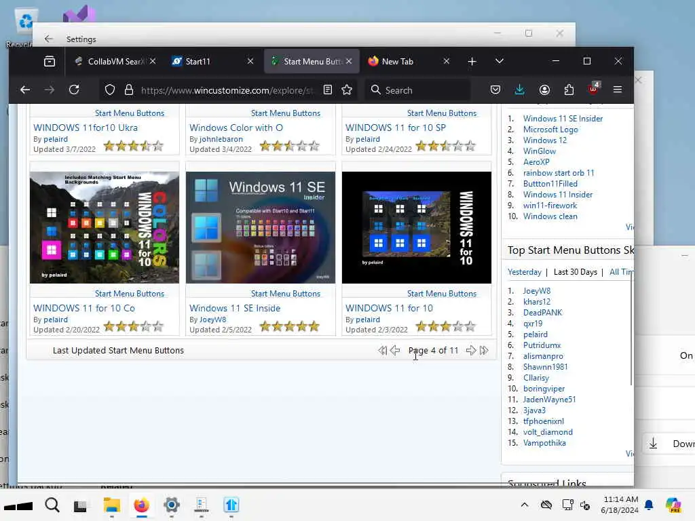Open WINDOWS 11for10 Ukra skin link
695x521 pixels.
click(86, 128)
